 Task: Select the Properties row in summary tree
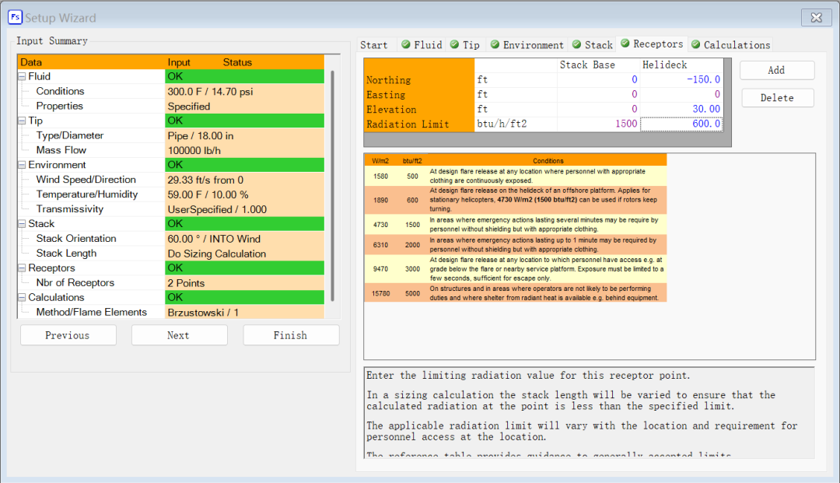[x=171, y=106]
